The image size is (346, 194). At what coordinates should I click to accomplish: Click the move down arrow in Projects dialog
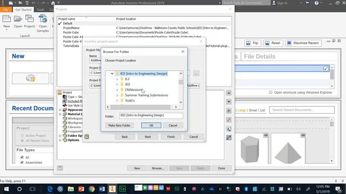pyautogui.click(x=229, y=102)
